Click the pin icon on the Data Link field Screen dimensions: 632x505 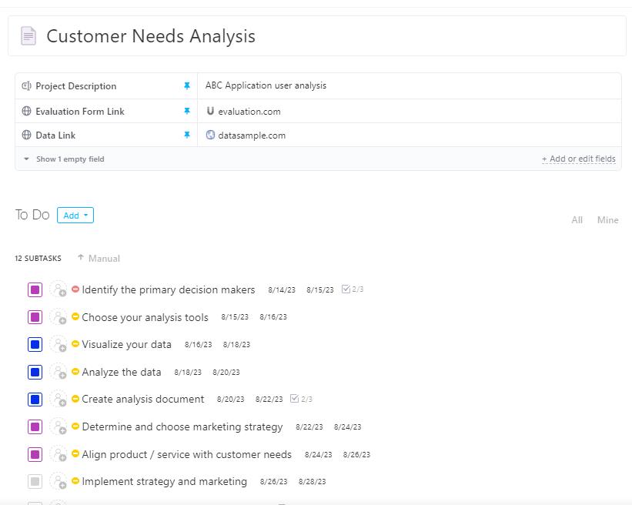187,135
